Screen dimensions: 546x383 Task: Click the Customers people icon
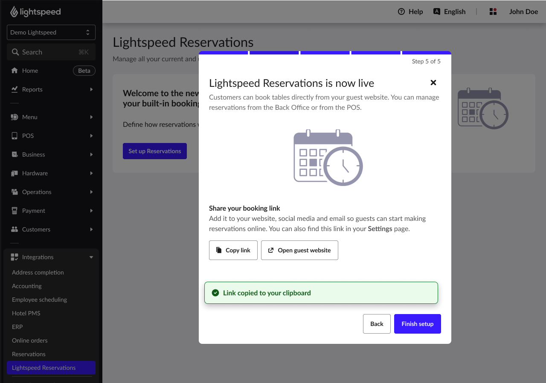click(15, 229)
